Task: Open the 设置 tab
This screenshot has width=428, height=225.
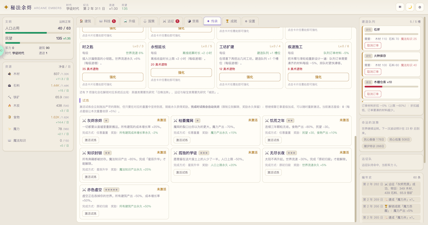Action: (x=250, y=21)
